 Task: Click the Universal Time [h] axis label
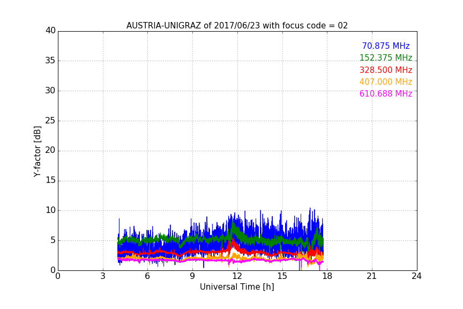(x=237, y=287)
